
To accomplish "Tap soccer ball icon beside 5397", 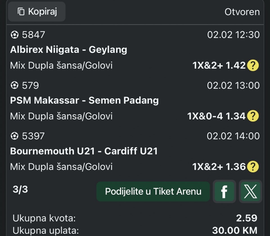I will pos(14,136).
